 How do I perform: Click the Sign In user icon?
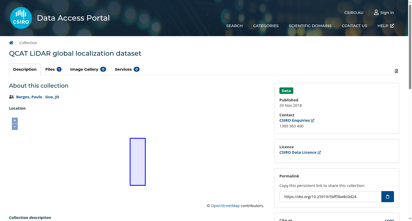tap(376, 12)
